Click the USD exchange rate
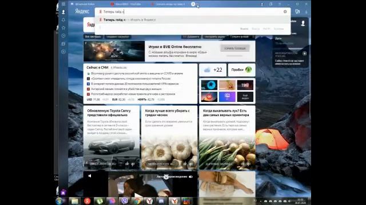The height and width of the screenshot is (205, 366). 93,100
